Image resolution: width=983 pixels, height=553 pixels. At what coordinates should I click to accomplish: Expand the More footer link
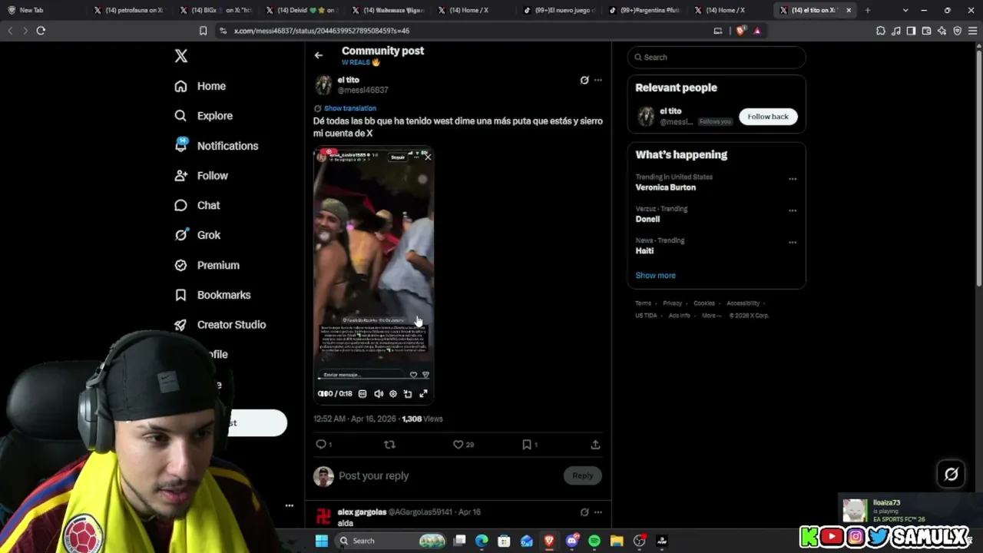tap(711, 316)
